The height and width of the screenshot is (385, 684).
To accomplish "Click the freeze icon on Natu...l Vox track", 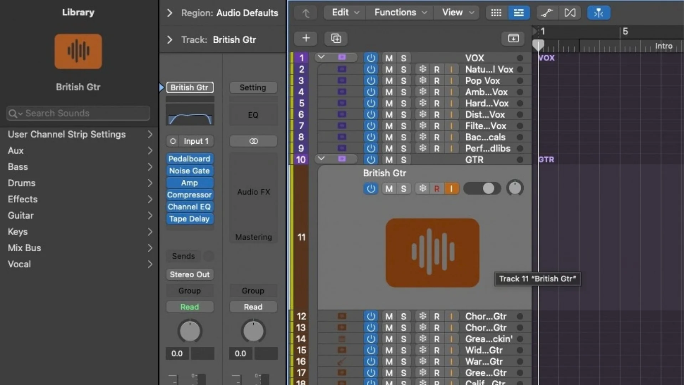I will coord(423,69).
